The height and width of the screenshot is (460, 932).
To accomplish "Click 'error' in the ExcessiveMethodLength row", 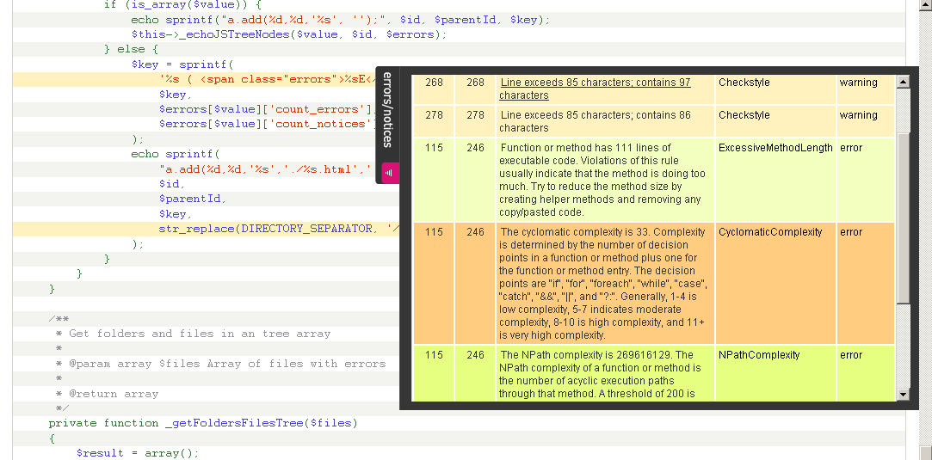I will click(850, 148).
